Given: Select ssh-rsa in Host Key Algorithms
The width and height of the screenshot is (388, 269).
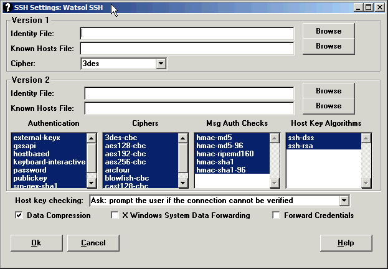Looking at the screenshot, I should click(301, 146).
